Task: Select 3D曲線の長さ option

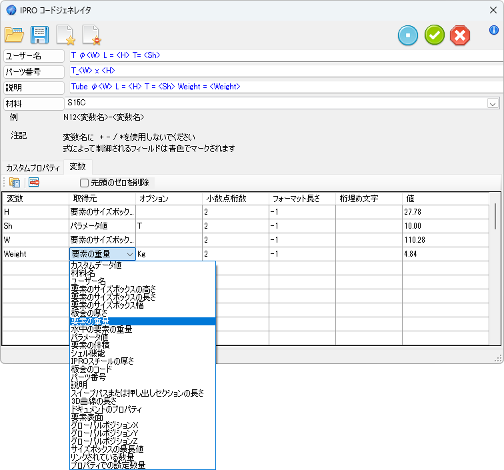Action: [x=143, y=401]
